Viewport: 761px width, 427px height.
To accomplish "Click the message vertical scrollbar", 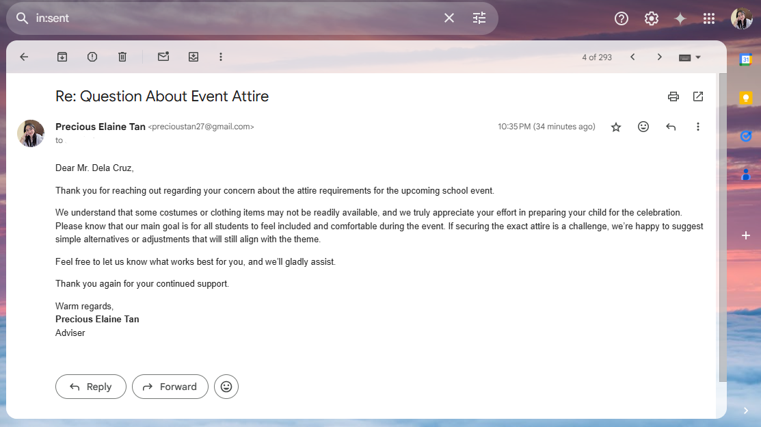I will tap(723, 227).
